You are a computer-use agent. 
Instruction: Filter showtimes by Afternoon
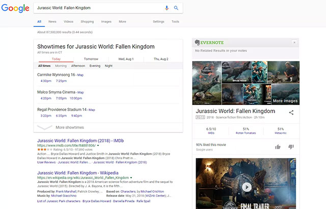click(78, 66)
